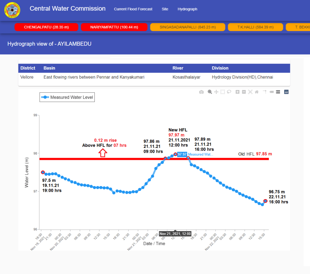This screenshot has height=274, width=310.
Task: Toggle spike lines on the chart
Action: 265,92
